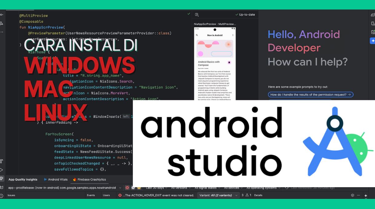The height and width of the screenshot is (209, 375).
Task: Click the refresh icon near Last refreshed timestamp
Action: click(287, 187)
